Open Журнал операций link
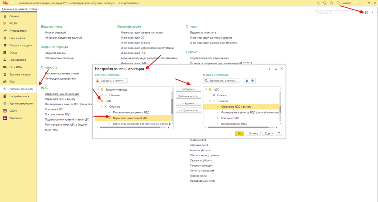The height and width of the screenshot is (202, 378). (55, 32)
